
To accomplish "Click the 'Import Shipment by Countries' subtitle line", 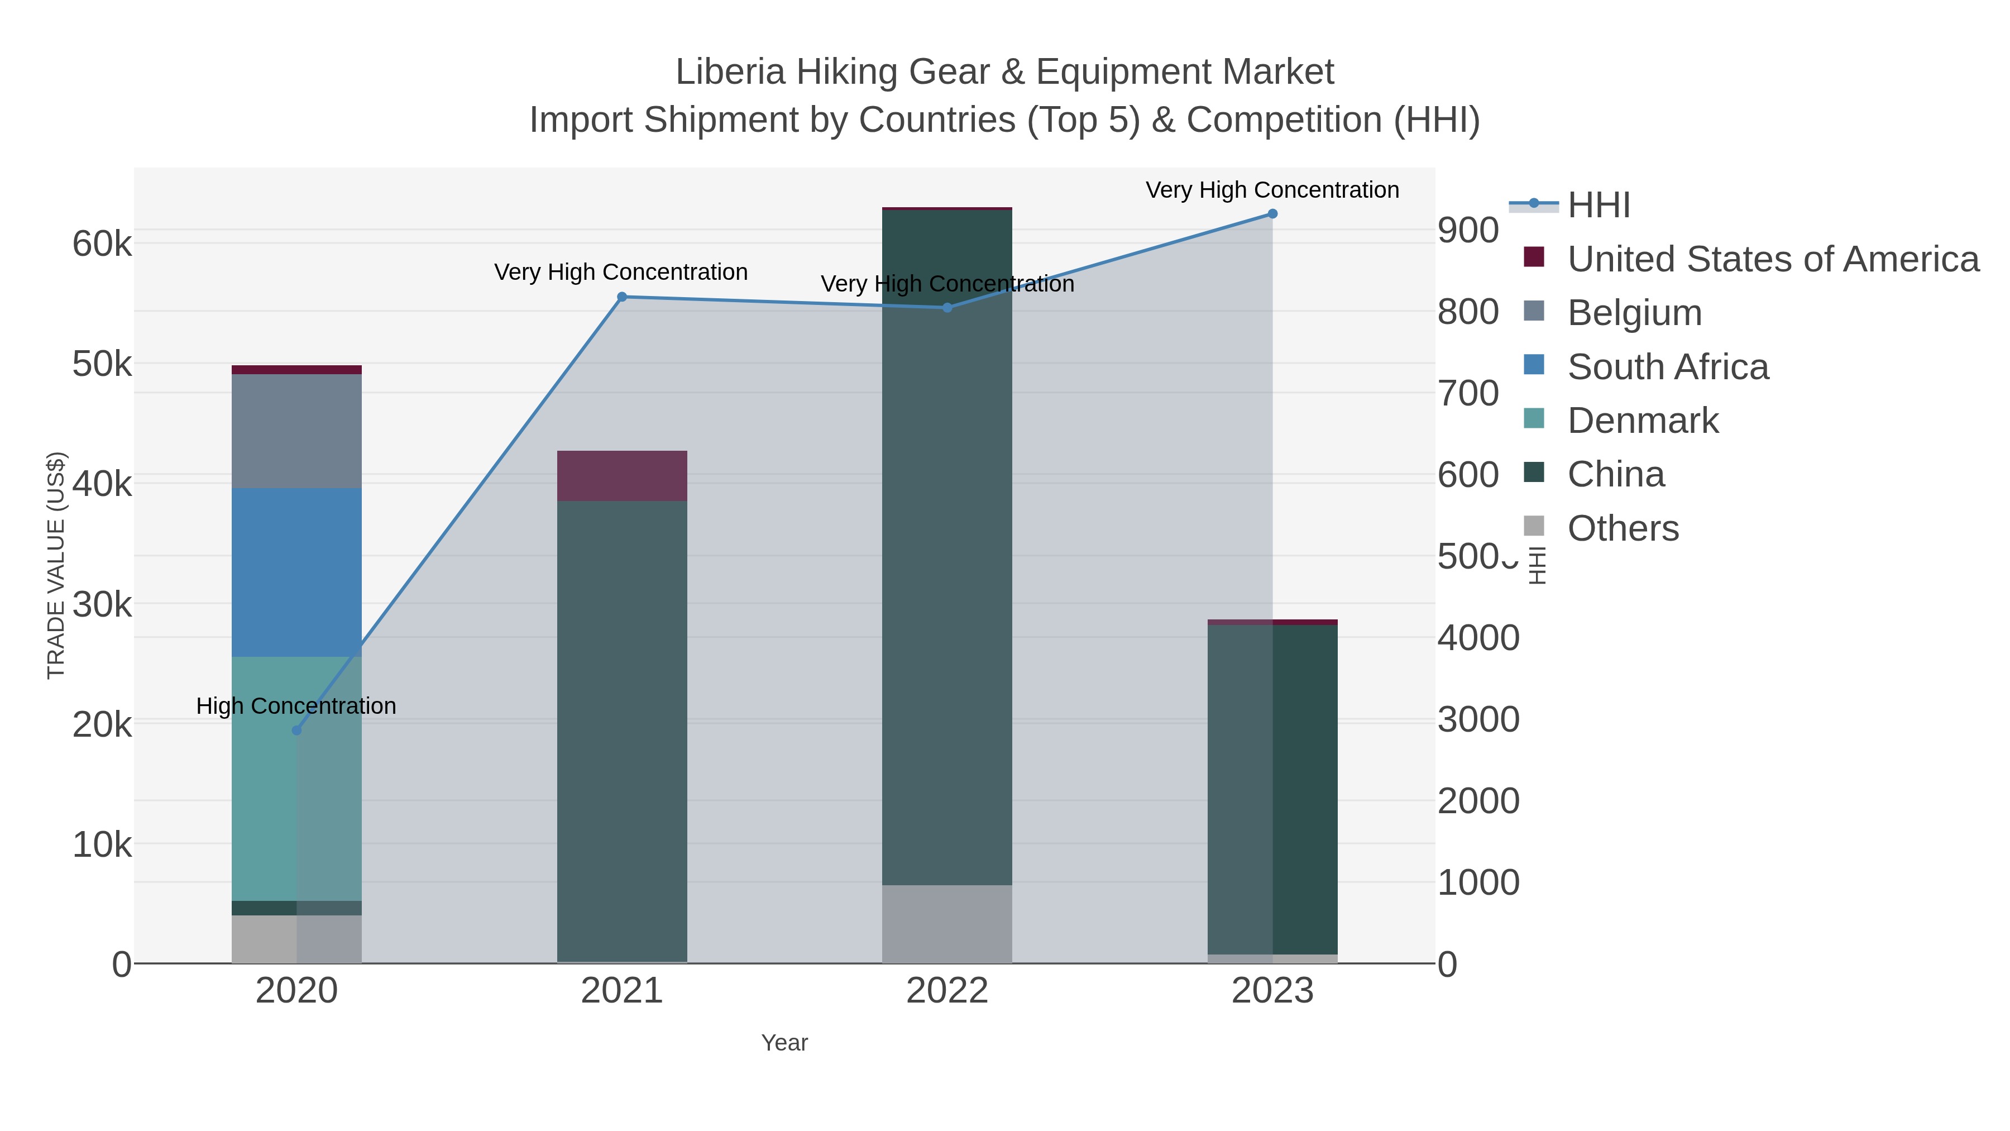I will pyautogui.click(x=1005, y=120).
